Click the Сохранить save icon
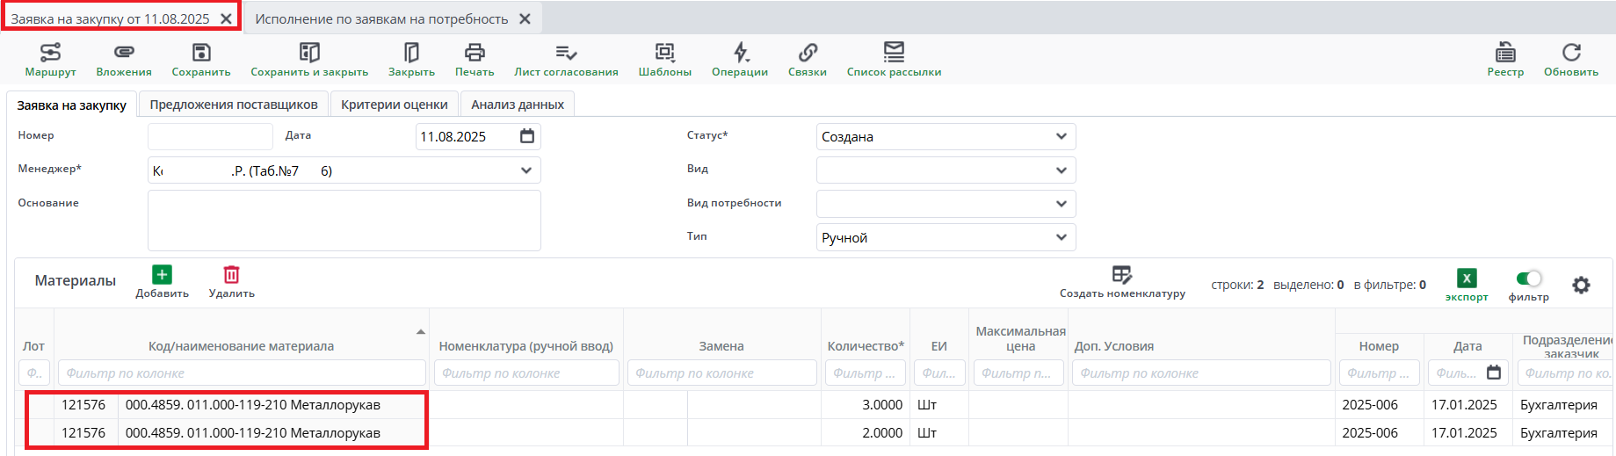Screen dimensions: 1616x456 point(201,53)
